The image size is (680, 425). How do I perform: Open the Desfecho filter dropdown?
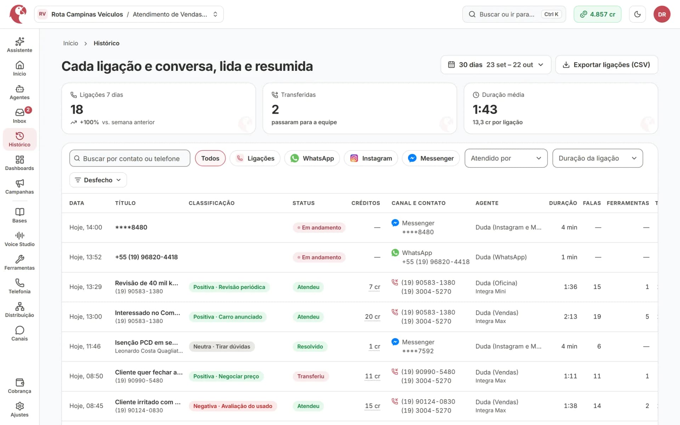click(x=98, y=180)
